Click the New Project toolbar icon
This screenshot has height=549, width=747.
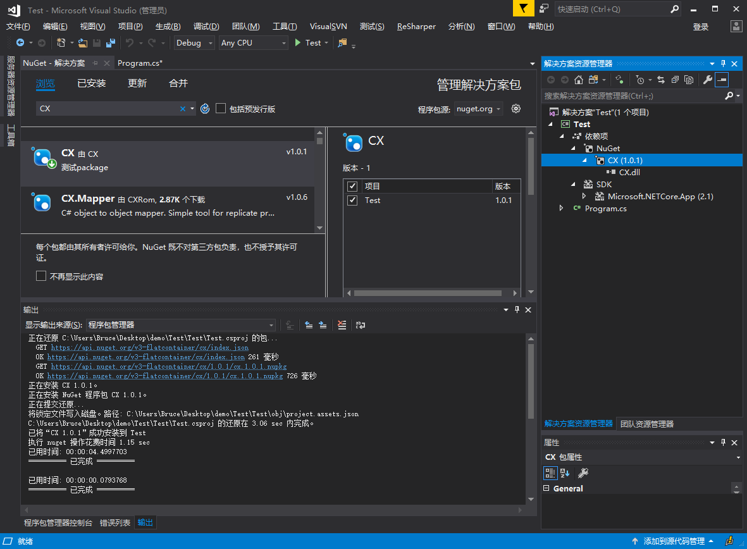coord(61,43)
